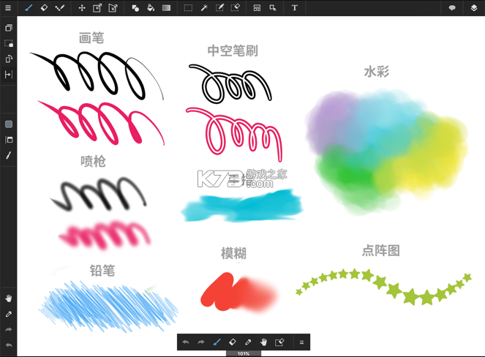This screenshot has height=357, width=485.
Task: Pick the rectangular marquee selection tool
Action: [188, 8]
